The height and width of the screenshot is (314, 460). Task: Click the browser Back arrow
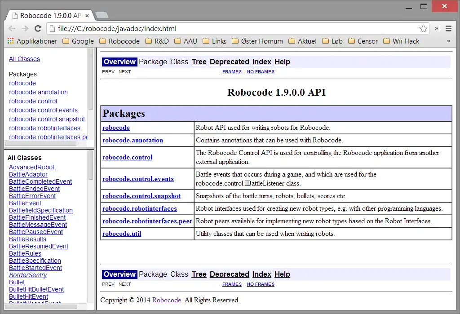12,28
